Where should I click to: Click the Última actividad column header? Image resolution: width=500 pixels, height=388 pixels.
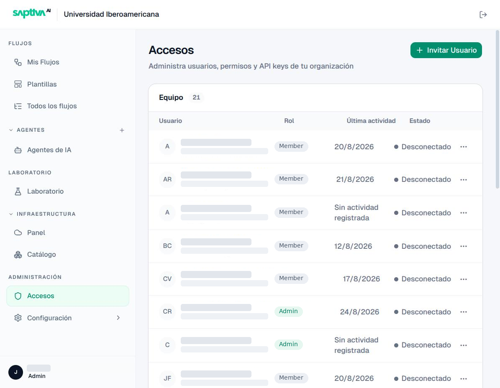click(x=371, y=121)
